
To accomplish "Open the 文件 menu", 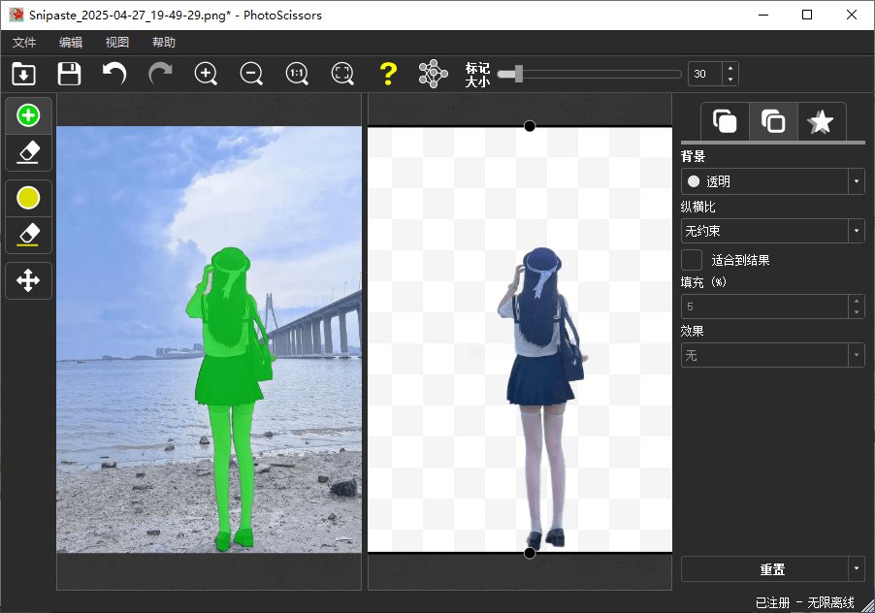I will [x=24, y=43].
